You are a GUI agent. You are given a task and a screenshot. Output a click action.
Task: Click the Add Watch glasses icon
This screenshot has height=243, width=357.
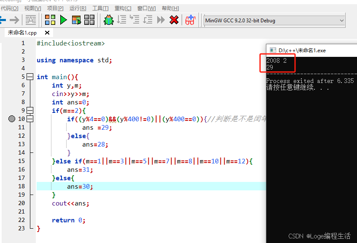click(190, 20)
